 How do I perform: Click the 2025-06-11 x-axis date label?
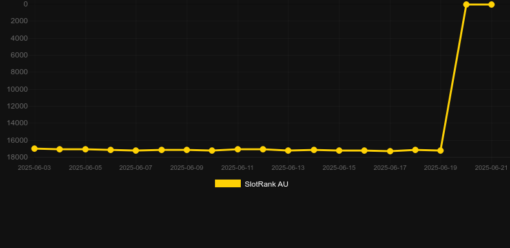238,168
